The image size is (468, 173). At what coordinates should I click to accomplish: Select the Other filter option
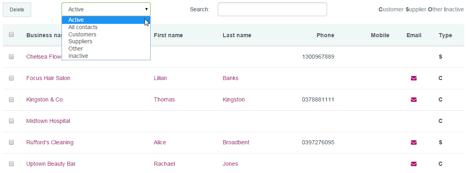(x=76, y=49)
